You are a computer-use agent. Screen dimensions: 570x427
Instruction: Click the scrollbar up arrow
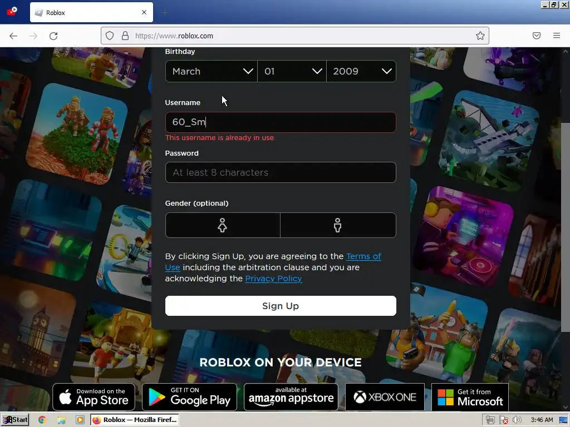566,52
